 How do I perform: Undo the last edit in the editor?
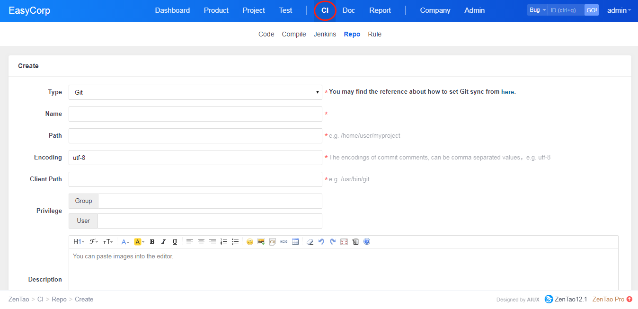coord(321,242)
